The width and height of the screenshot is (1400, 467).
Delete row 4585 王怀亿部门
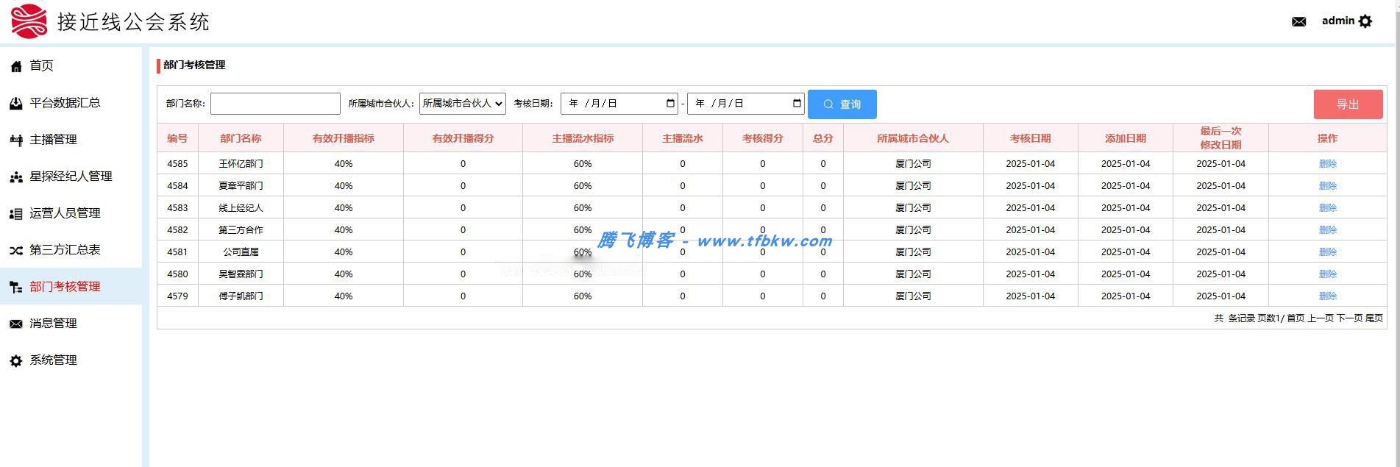tap(1328, 164)
